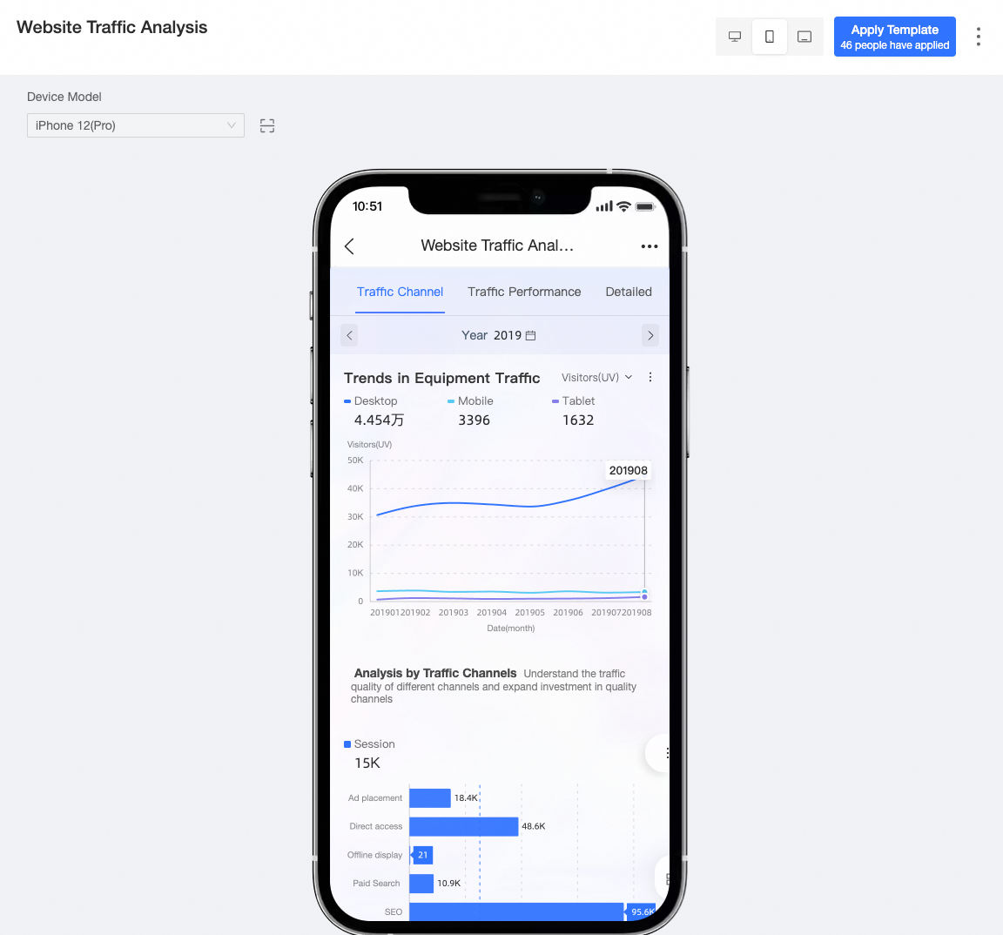Image resolution: width=1003 pixels, height=935 pixels.
Task: Click the Desktop value 4.454万
Action: coord(380,420)
